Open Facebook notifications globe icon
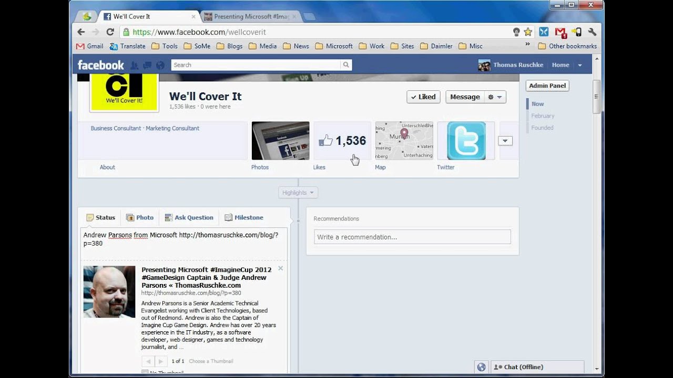 [160, 65]
